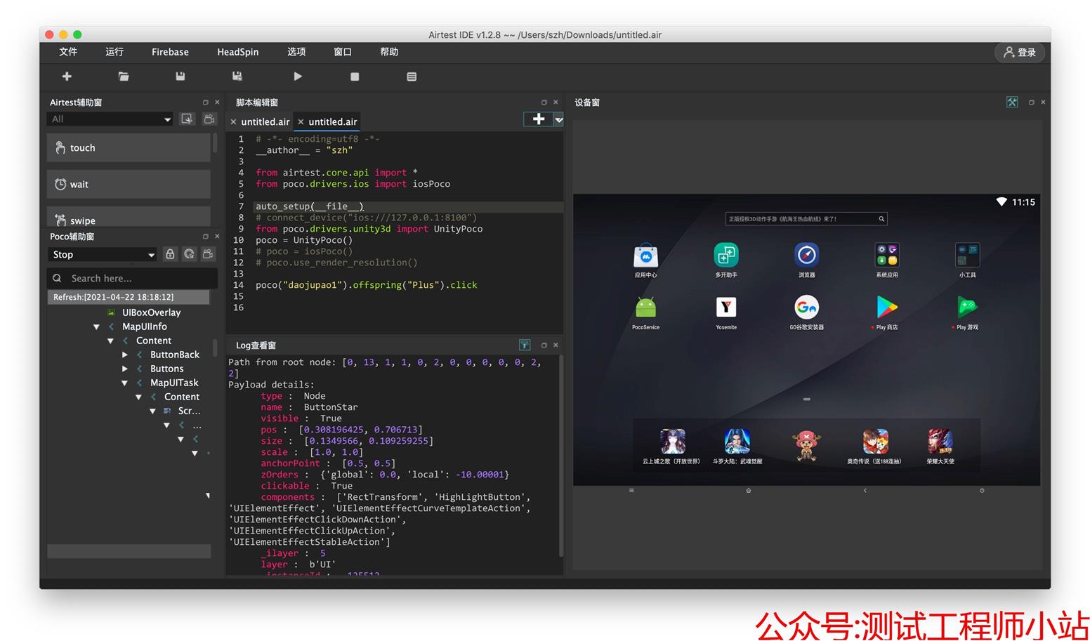The width and height of the screenshot is (1090, 641).
Task: Open the 帮助 menu
Action: [389, 52]
